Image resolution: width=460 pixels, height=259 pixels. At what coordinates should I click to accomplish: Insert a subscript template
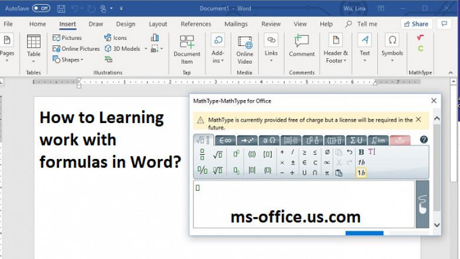(x=236, y=170)
